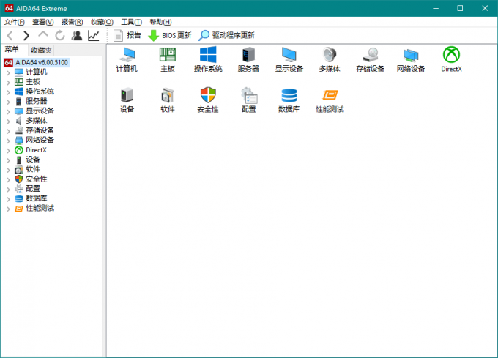This screenshot has width=498, height=358.
Task: Expand the 性能测试 tree node arrow
Action: (8, 208)
